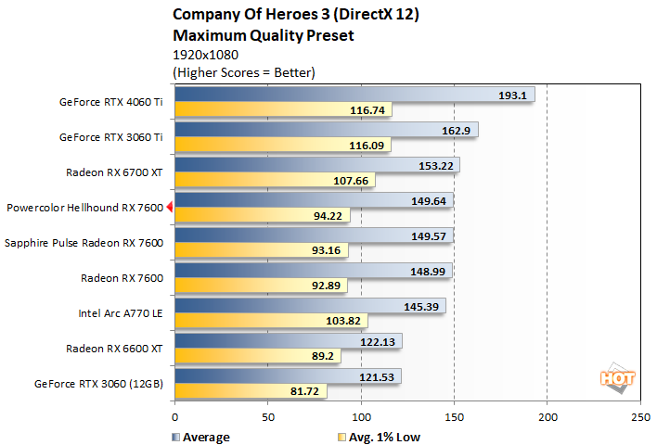The width and height of the screenshot is (657, 445).
Task: Click the 116.09 value
Action: (x=367, y=146)
